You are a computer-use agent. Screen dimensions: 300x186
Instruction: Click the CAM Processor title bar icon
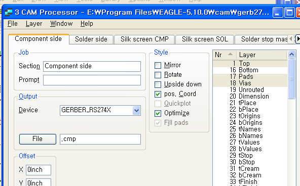coord(9,12)
